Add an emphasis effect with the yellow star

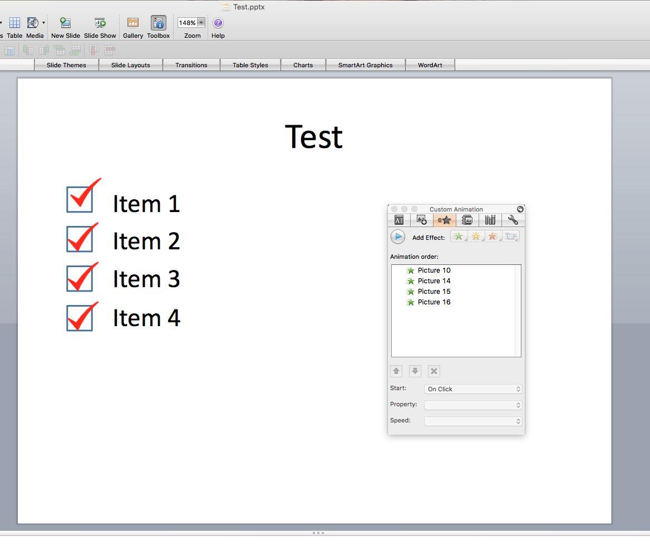point(475,236)
